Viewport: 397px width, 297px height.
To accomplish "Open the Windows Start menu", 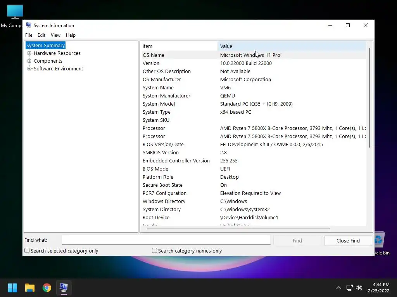I will coord(12,288).
